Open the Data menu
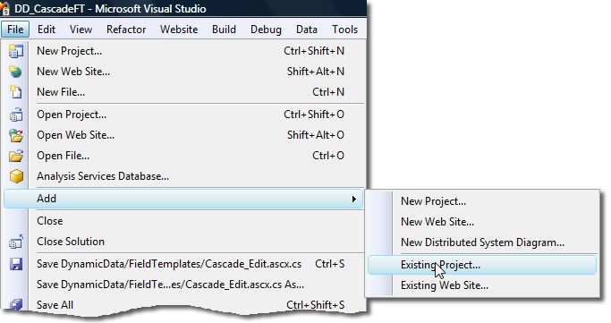The height and width of the screenshot is (323, 611). pos(306,30)
